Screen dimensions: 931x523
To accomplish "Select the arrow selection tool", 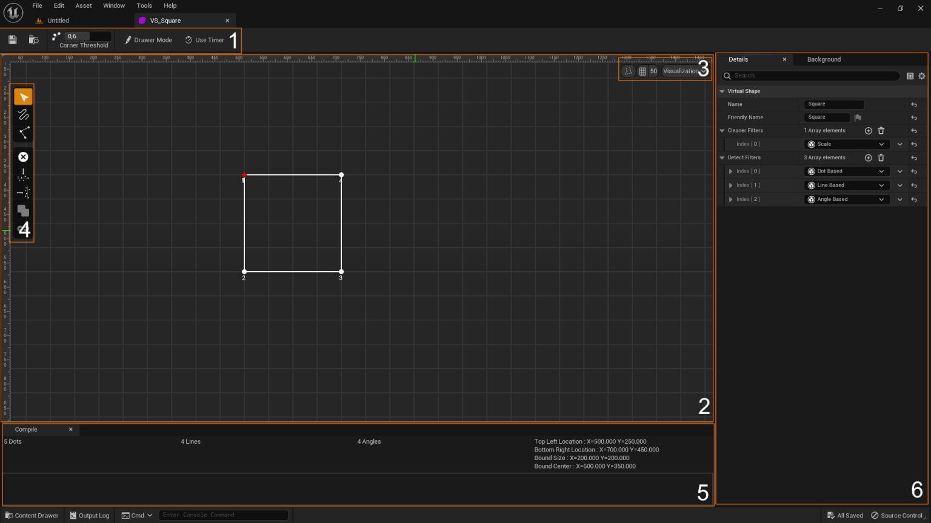I will [x=23, y=97].
